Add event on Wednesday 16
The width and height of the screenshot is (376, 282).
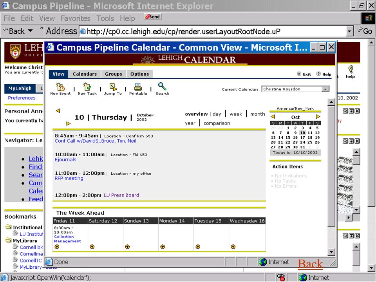pos(233,247)
